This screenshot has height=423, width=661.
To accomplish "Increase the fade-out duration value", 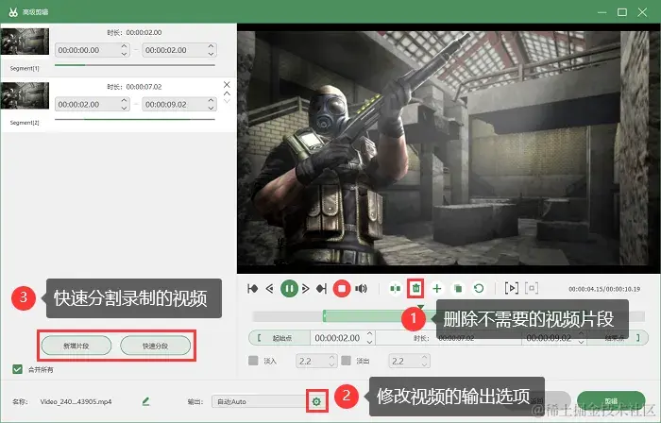I will coord(425,358).
